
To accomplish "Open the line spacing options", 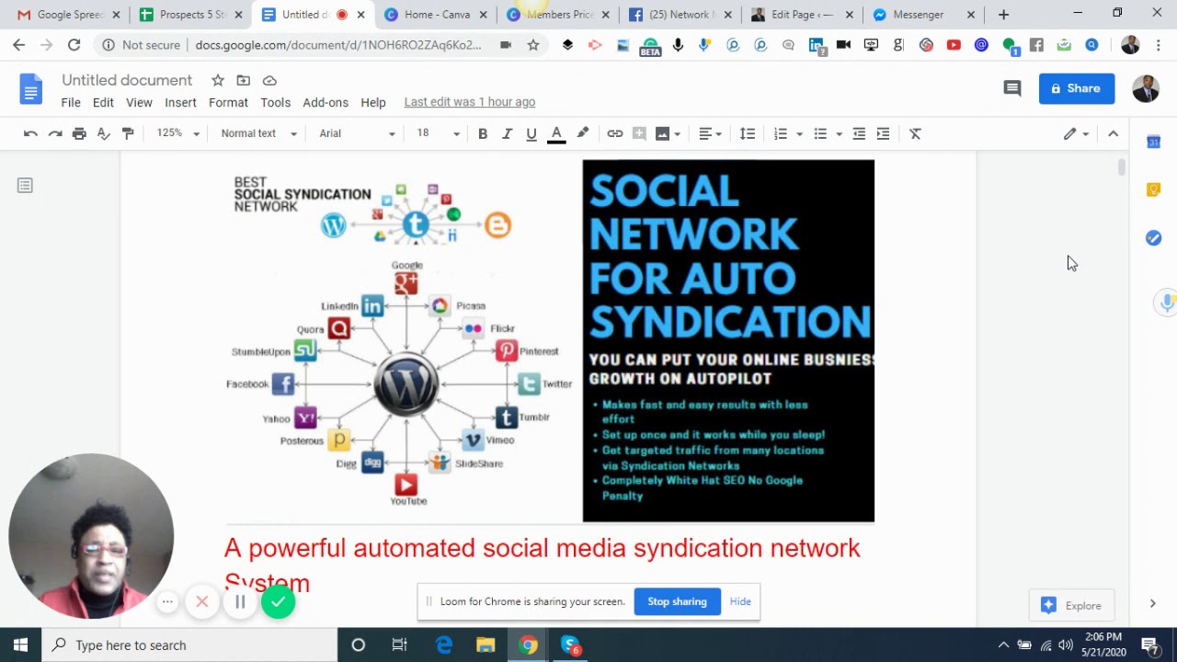I will (748, 133).
